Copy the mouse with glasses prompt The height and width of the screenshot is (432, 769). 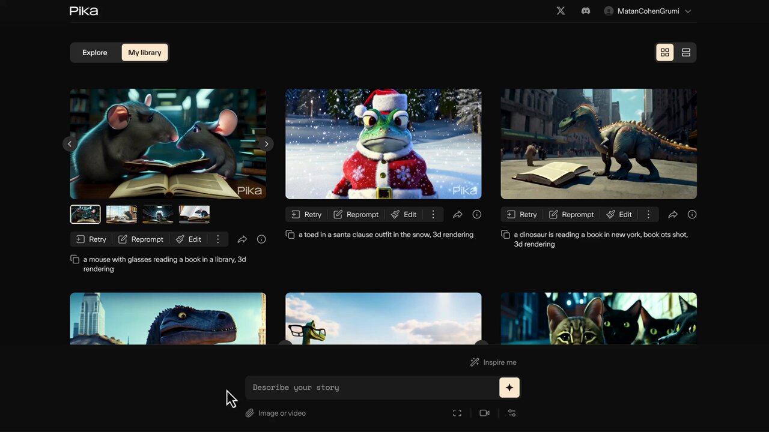[x=74, y=259]
